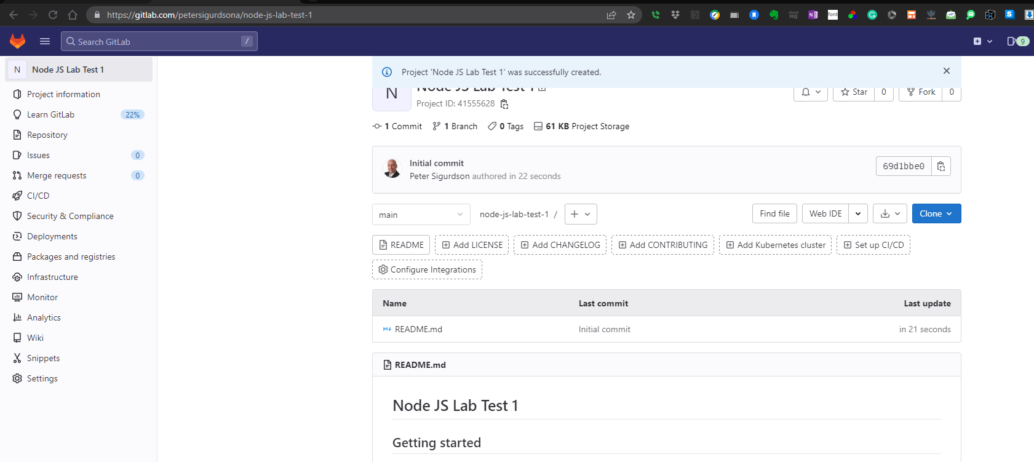The image size is (1034, 462).
Task: Open the hamburger main menu
Action: (45, 41)
